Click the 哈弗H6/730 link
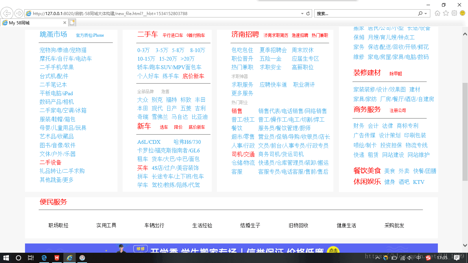The height and width of the screenshot is (263, 468). 187,142
